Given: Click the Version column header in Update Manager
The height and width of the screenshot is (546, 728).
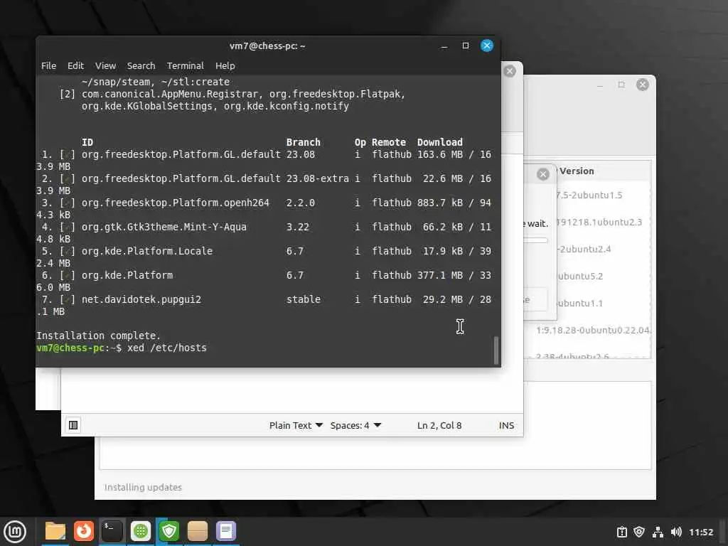Looking at the screenshot, I should pos(577,171).
